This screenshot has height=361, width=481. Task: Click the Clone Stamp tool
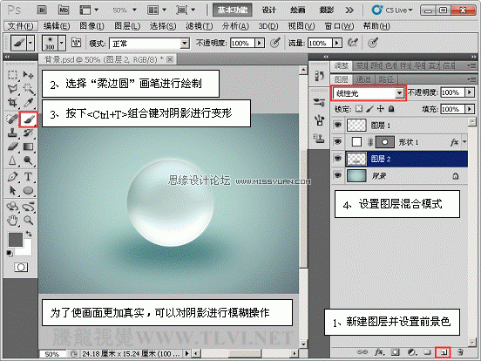(12, 133)
